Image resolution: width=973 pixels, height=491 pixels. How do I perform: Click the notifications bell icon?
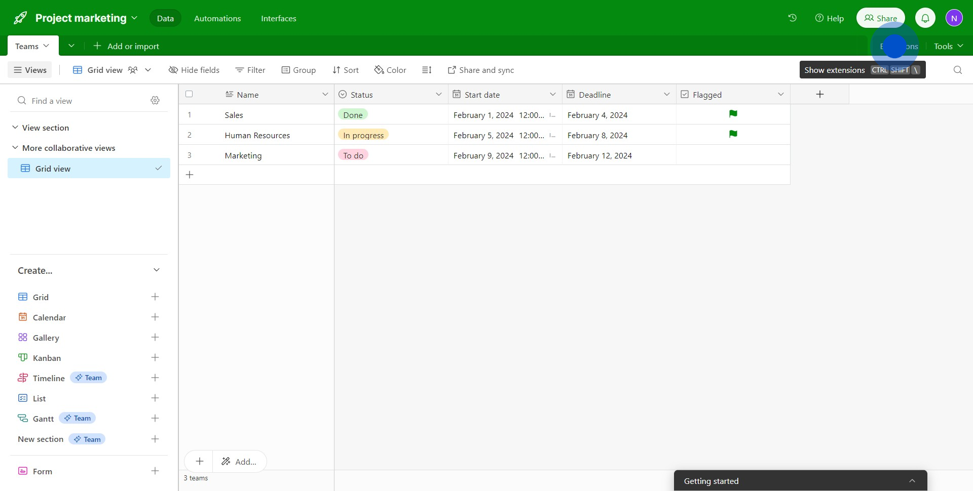click(925, 18)
